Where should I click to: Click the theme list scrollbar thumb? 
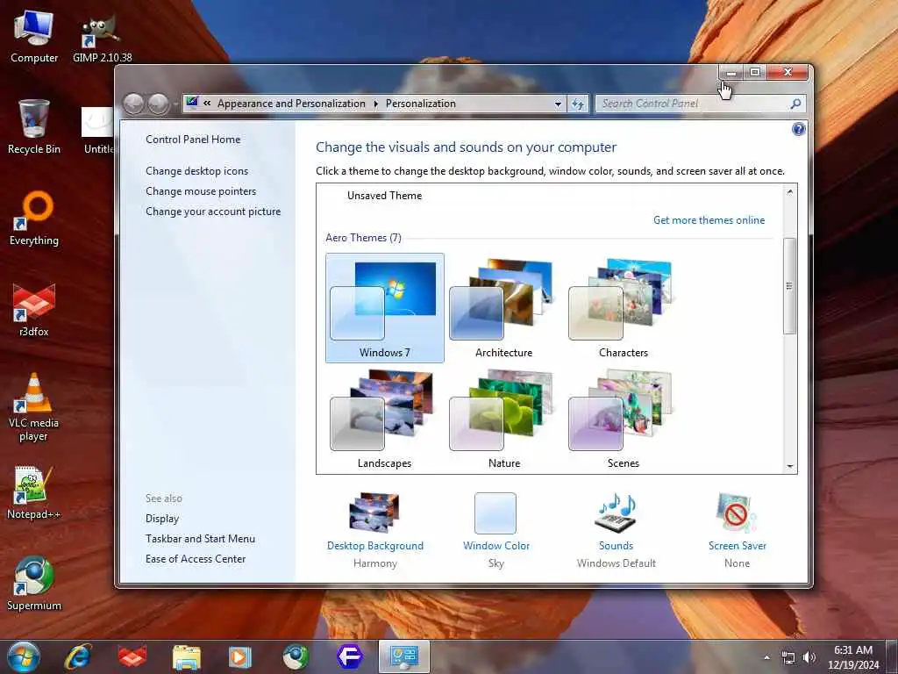(790, 285)
